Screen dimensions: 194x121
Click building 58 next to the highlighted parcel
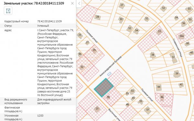click(x=108, y=97)
